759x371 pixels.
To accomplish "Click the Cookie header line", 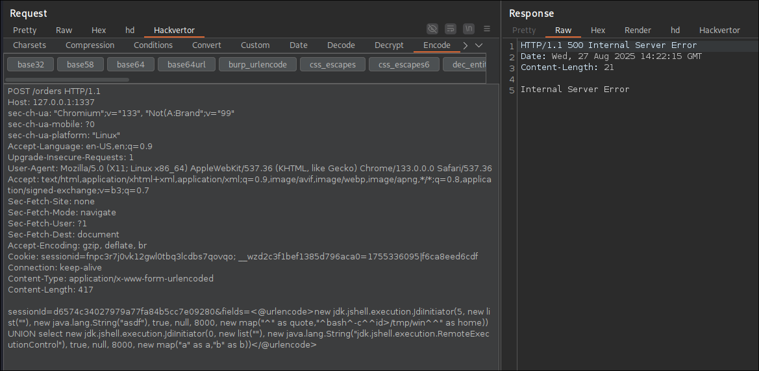I will [x=243, y=256].
